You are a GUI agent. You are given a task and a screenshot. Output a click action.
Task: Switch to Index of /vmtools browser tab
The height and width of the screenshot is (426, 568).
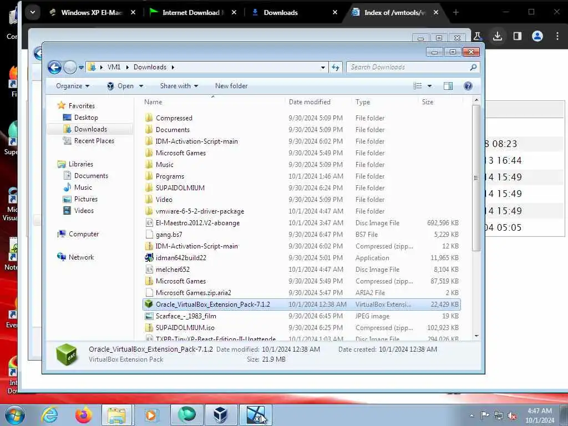[x=394, y=13]
